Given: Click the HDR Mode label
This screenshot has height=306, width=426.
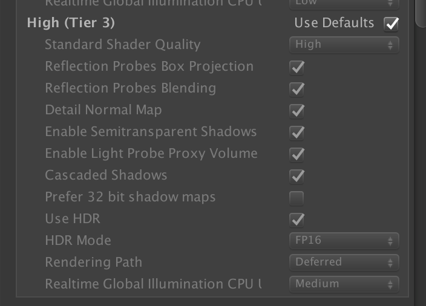Looking at the screenshot, I should (78, 241).
